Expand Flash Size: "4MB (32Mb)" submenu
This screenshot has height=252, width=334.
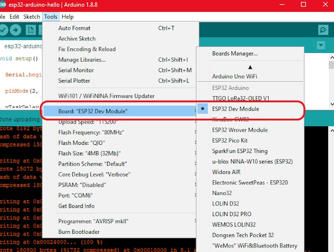[x=120, y=153]
